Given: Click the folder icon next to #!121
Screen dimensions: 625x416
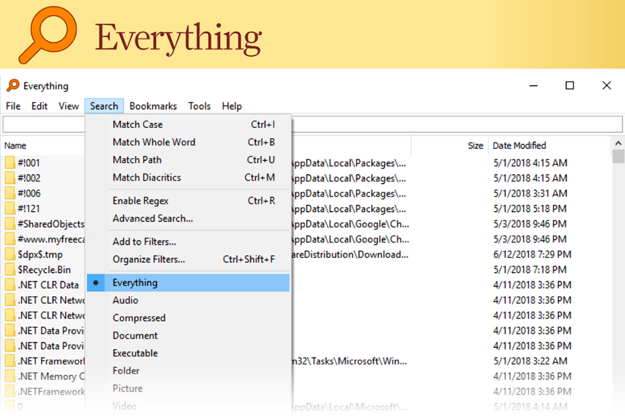Looking at the screenshot, I should point(10,209).
